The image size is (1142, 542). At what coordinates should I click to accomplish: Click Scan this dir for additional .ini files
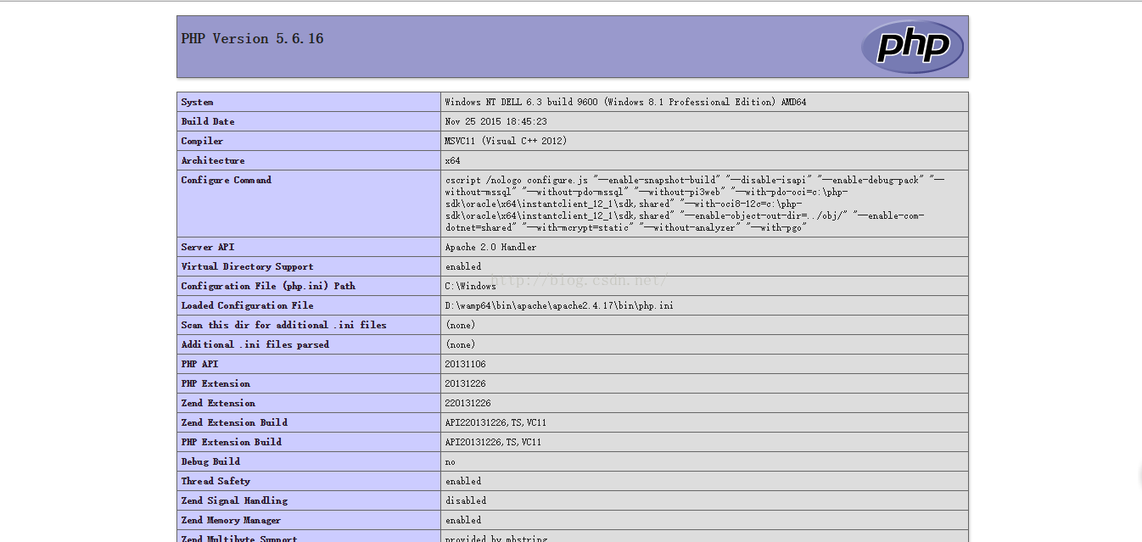(283, 325)
